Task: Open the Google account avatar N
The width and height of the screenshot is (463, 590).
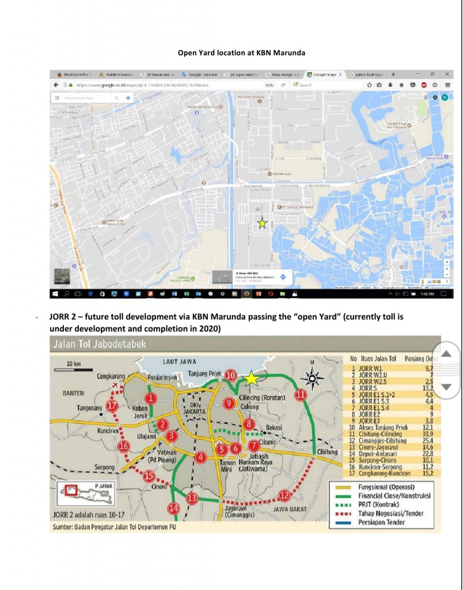Action: point(445,97)
